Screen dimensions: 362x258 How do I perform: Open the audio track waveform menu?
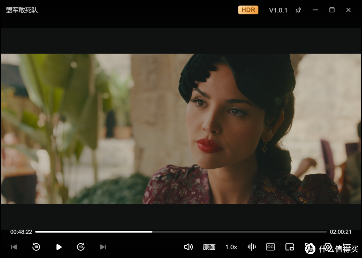coord(252,247)
